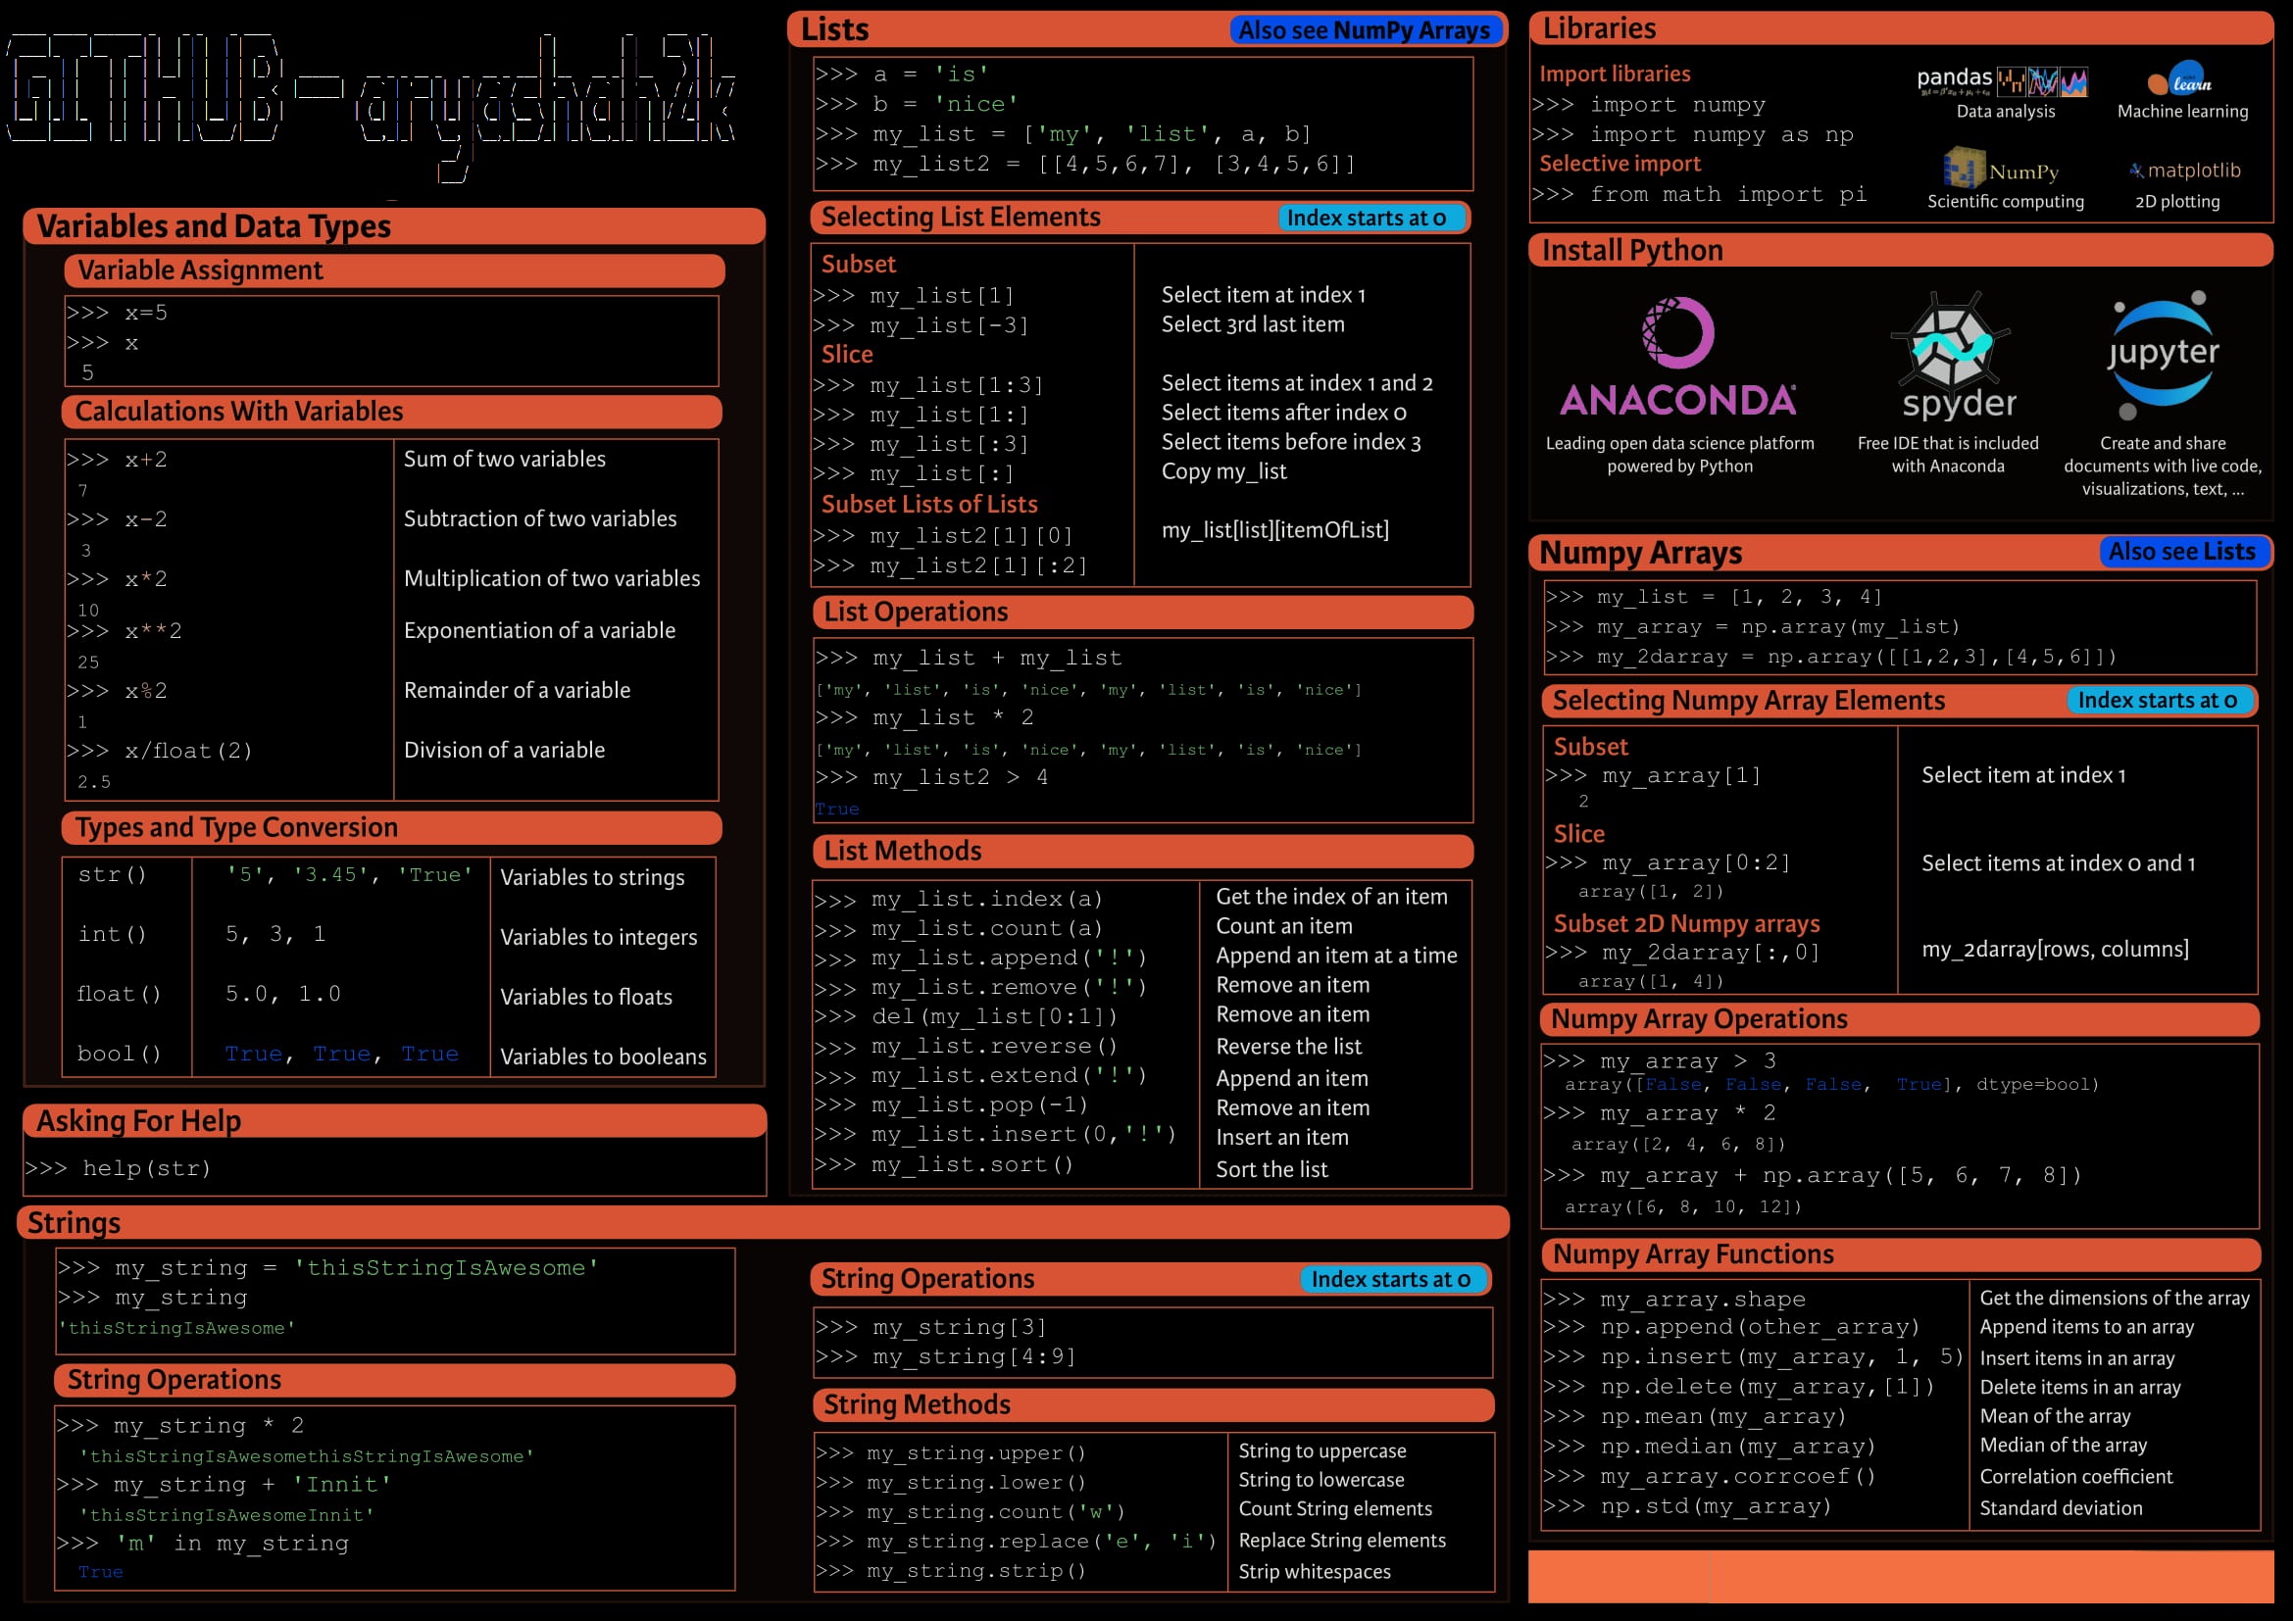The height and width of the screenshot is (1621, 2293).
Task: Click 'my_array.shape' code line
Action: click(1673, 1300)
